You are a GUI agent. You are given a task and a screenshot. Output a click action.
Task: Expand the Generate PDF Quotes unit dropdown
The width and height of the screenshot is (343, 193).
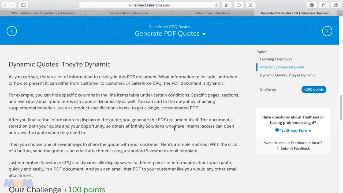click(204, 34)
